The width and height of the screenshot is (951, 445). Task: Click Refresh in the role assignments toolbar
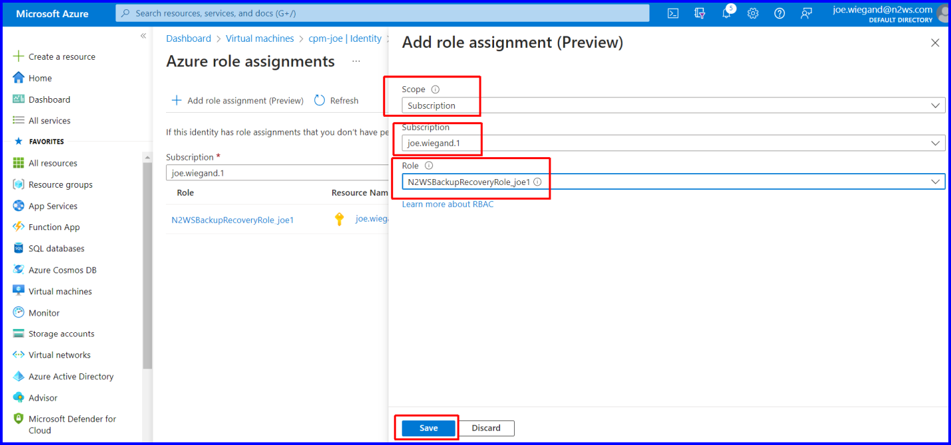point(337,101)
